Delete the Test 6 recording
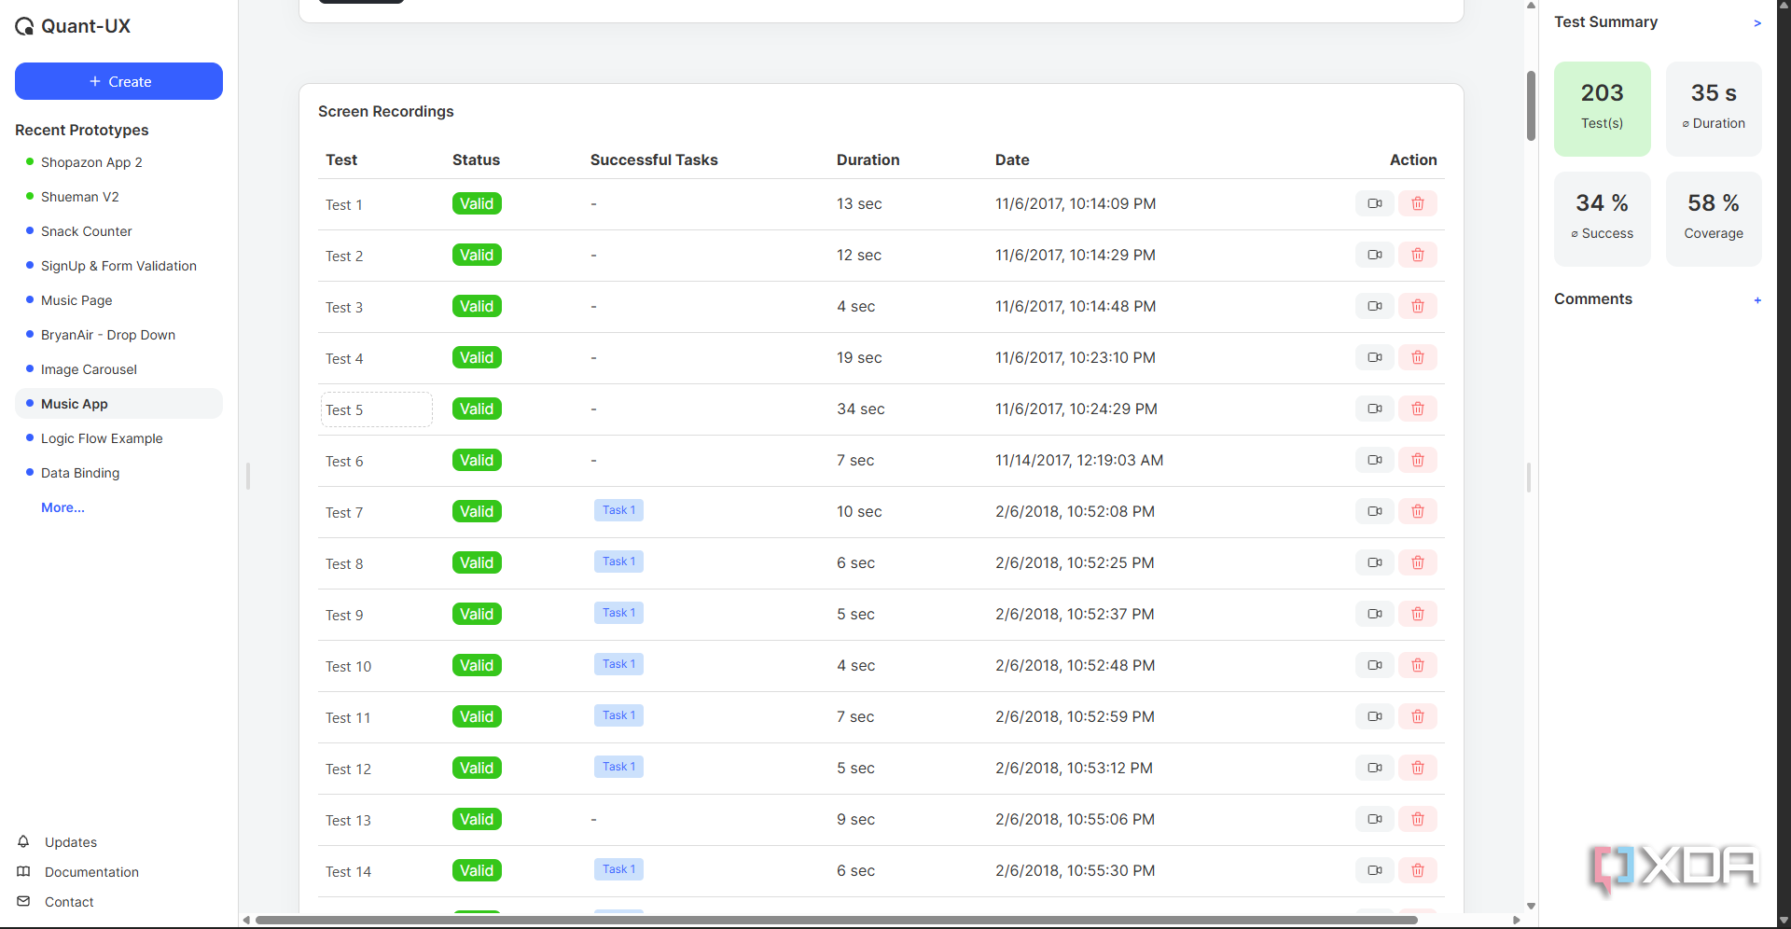Viewport: 1791px width, 929px height. point(1417,460)
